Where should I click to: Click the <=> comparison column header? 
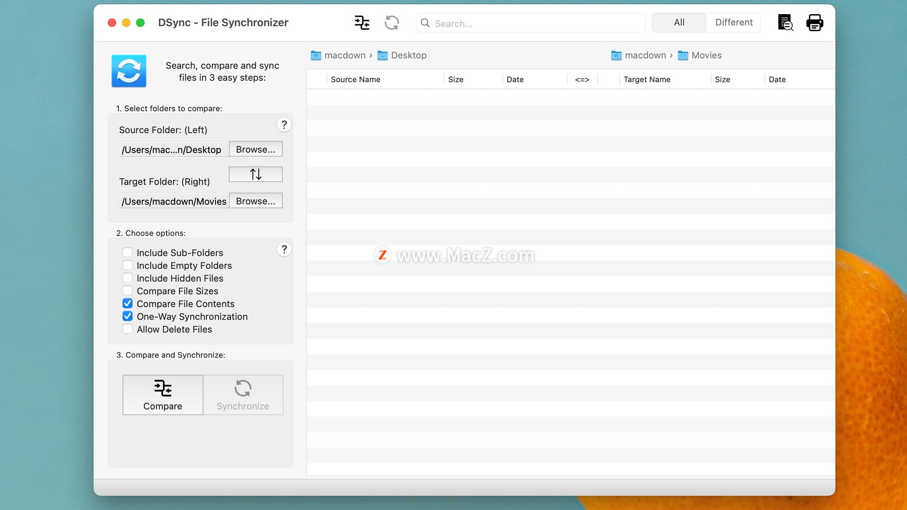[582, 80]
